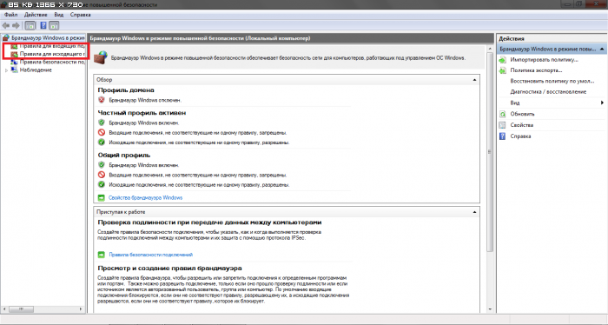Screen dimensions: 608x325
Task: Click Брандмауэр Windows отключен text
Action: [x=145, y=100]
